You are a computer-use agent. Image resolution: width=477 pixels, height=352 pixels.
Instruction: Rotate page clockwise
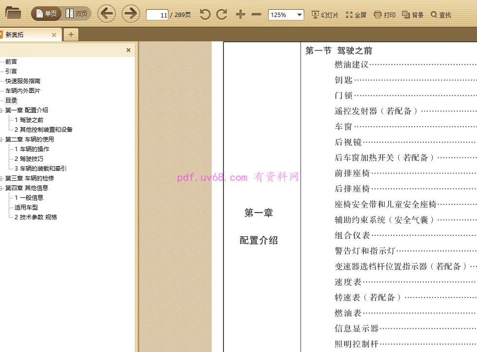(x=222, y=15)
